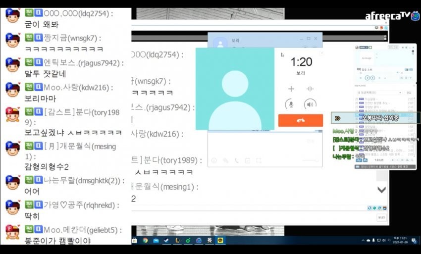Open the calendar icon in the chat toolbar
The width and height of the screenshot is (421, 254).
tap(248, 160)
